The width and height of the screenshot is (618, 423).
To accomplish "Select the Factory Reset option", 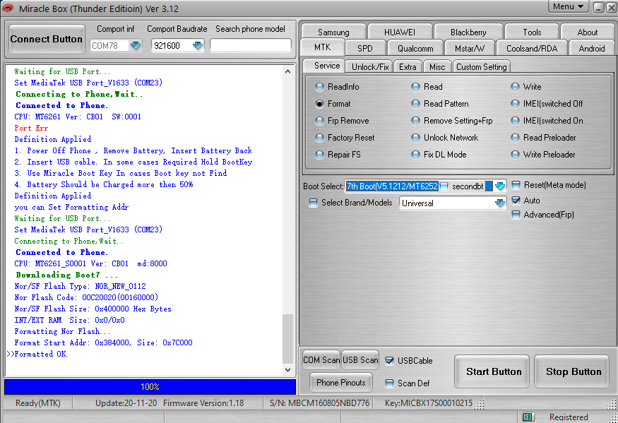I will [x=319, y=138].
